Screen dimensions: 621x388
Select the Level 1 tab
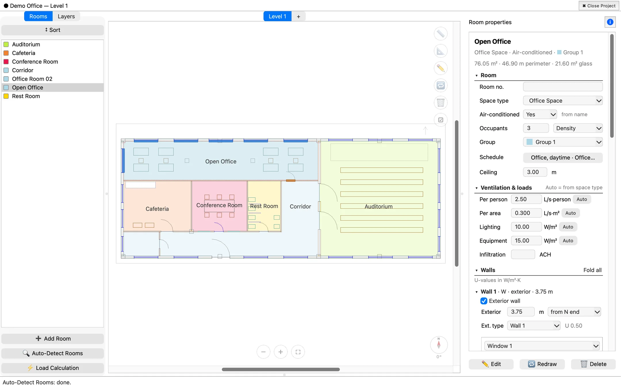pyautogui.click(x=277, y=16)
